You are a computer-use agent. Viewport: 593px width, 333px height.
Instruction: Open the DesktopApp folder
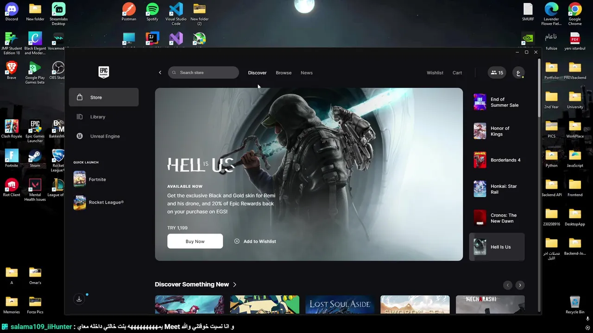pyautogui.click(x=575, y=217)
